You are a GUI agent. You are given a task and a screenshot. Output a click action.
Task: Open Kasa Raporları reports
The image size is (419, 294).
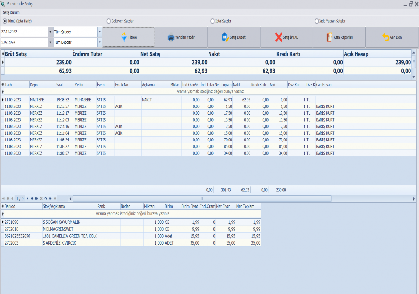click(x=339, y=37)
